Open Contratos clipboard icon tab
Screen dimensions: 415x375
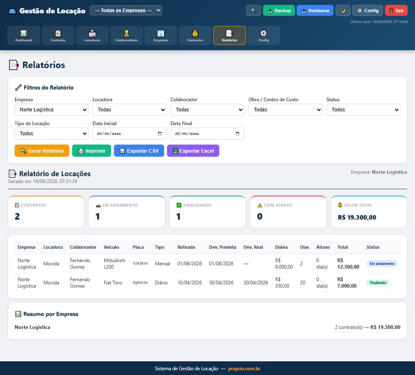58,36
